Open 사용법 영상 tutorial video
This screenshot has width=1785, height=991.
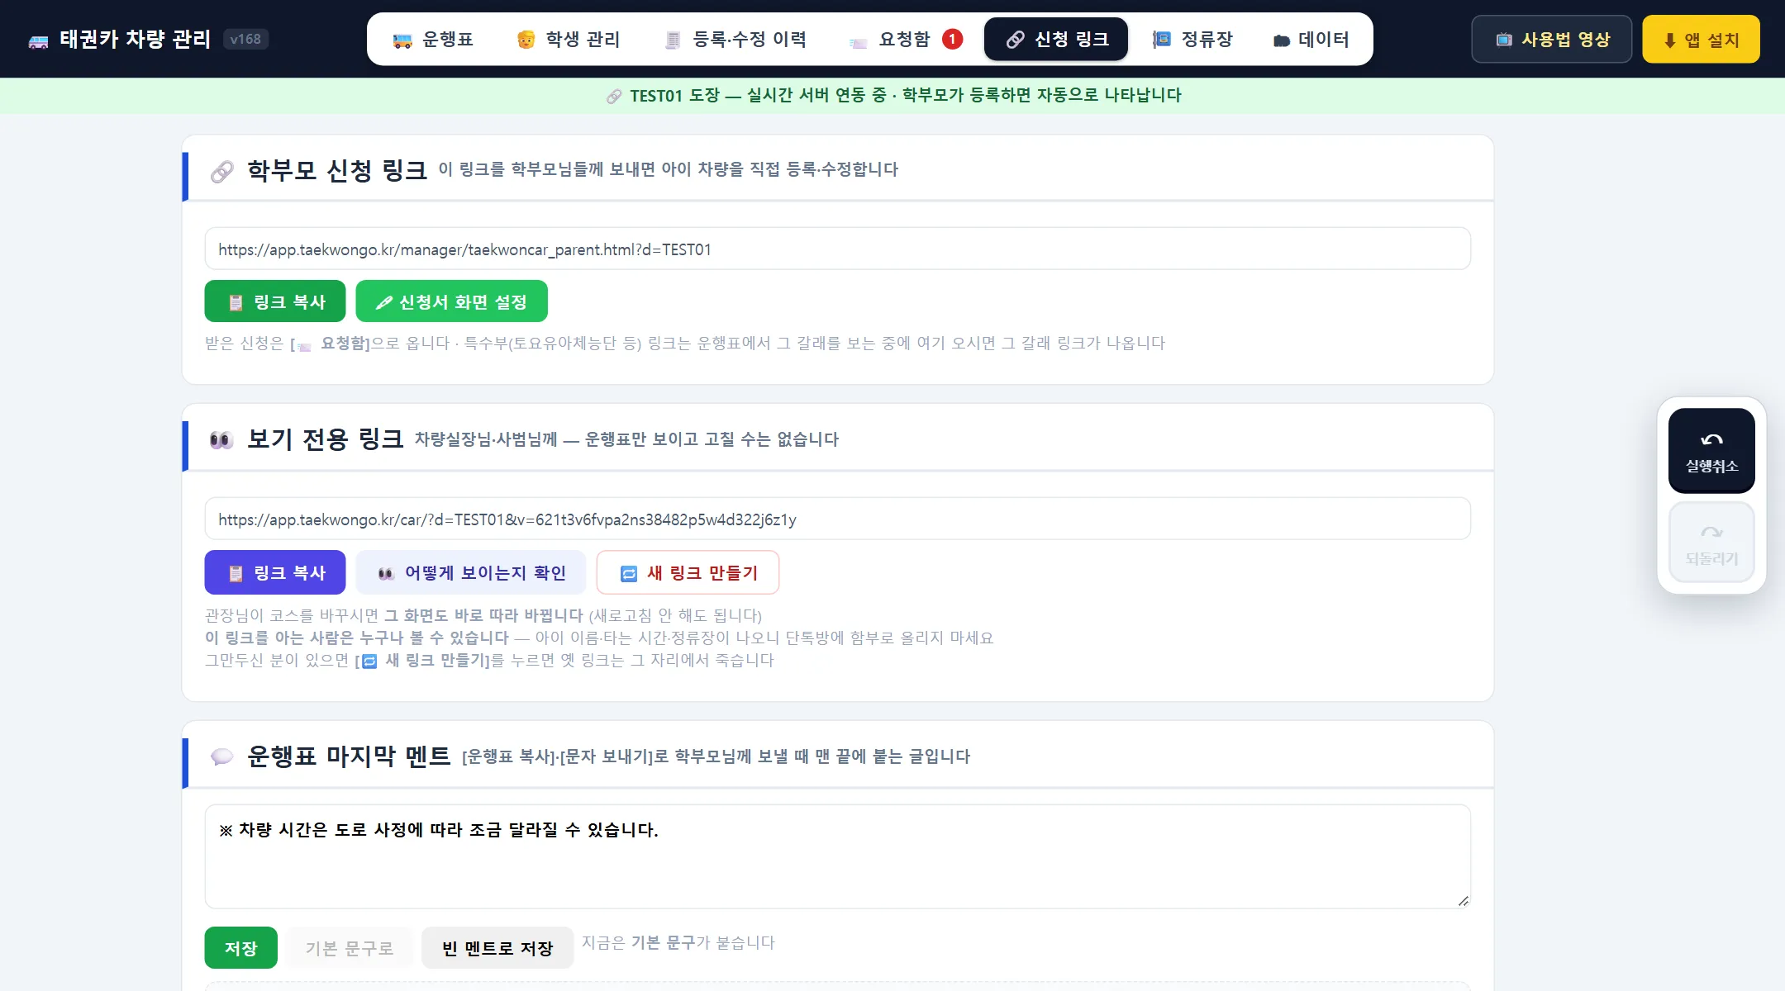pos(1552,40)
